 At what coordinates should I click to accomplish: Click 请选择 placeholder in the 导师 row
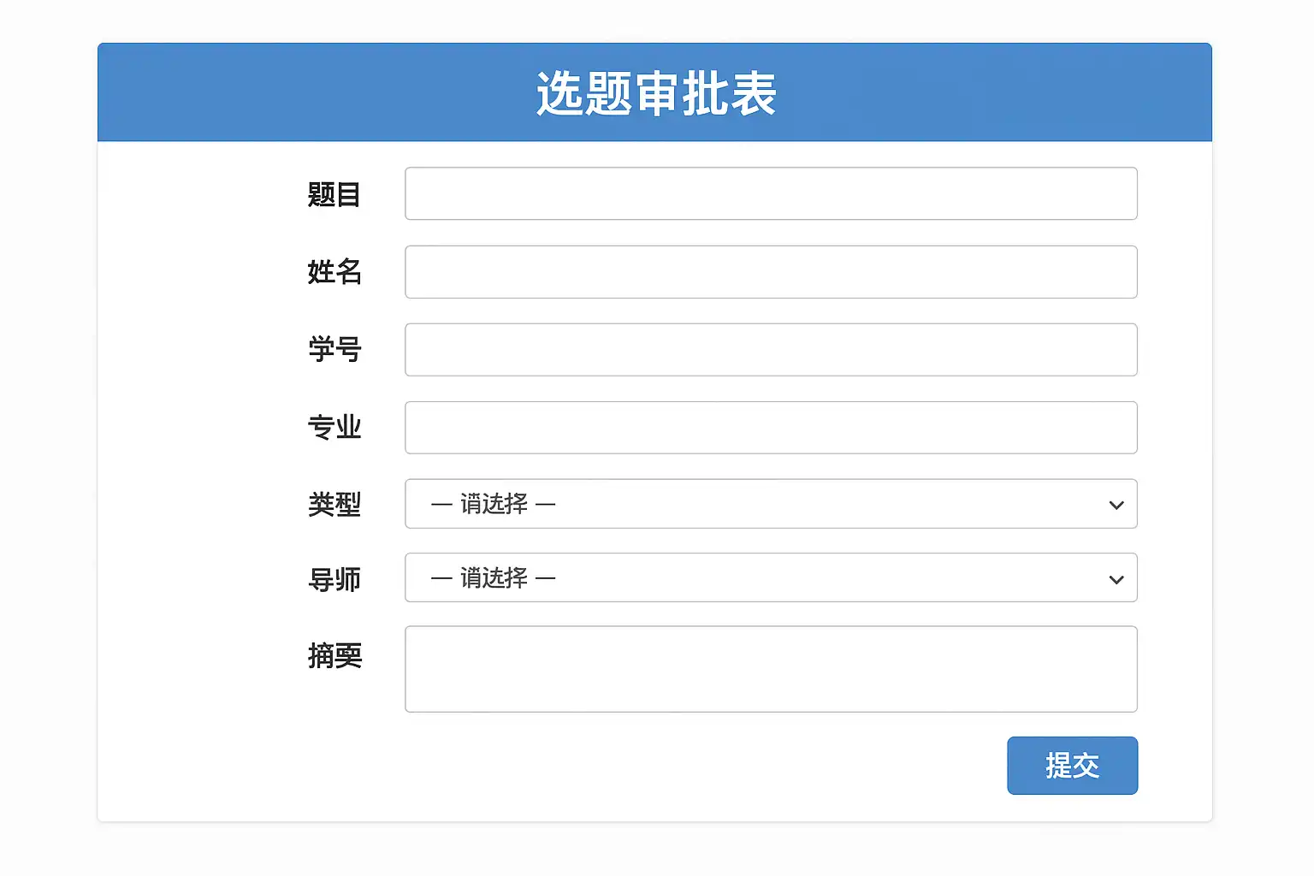(494, 578)
